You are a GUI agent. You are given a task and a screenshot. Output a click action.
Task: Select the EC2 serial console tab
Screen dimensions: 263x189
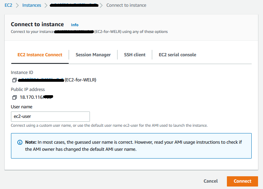pos(177,55)
